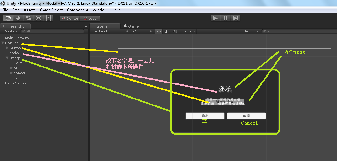This screenshot has height=161, width=337.
Task: Toggle Local handle rotation
Action: coord(90,19)
